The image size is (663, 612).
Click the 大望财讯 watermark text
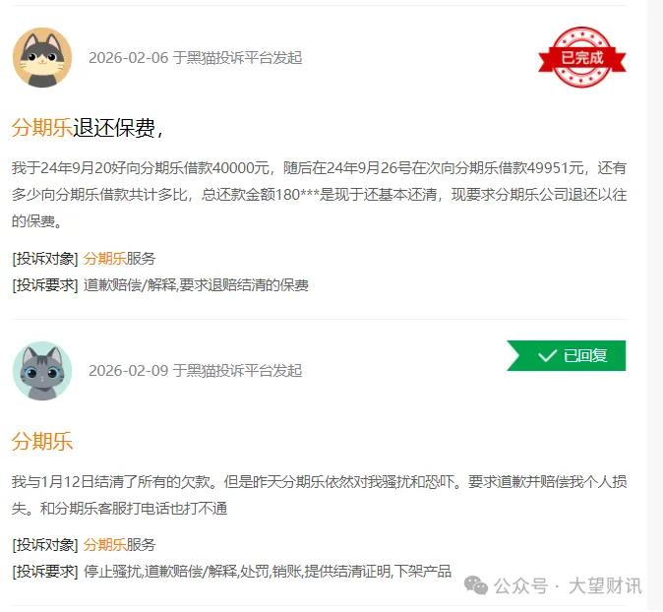tap(605, 586)
